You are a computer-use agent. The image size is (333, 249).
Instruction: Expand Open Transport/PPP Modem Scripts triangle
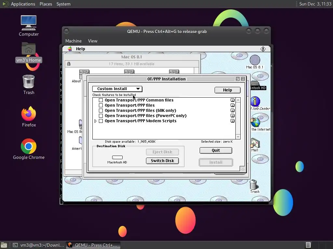click(95, 121)
